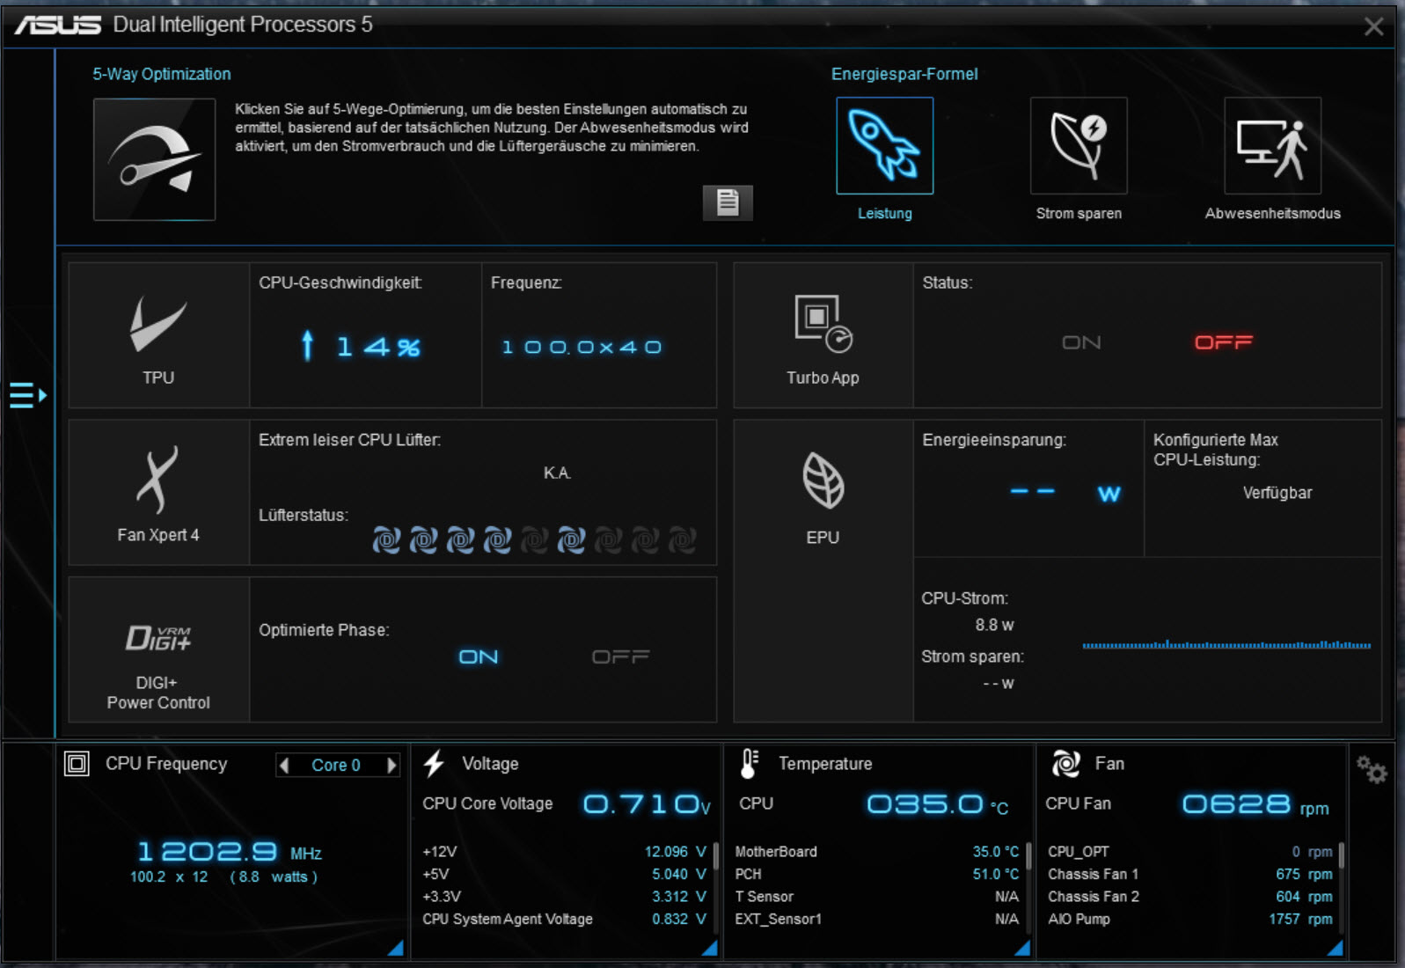The height and width of the screenshot is (968, 1405).
Task: Open monitor settings gear icon
Action: pos(1371,770)
